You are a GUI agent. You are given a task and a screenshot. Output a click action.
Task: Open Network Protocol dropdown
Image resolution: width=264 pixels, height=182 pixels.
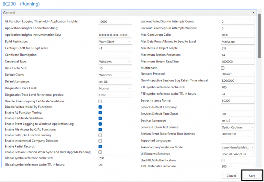pos(238,74)
